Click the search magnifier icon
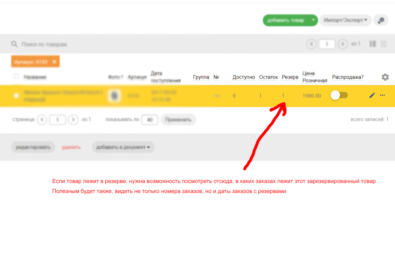 click(14, 44)
